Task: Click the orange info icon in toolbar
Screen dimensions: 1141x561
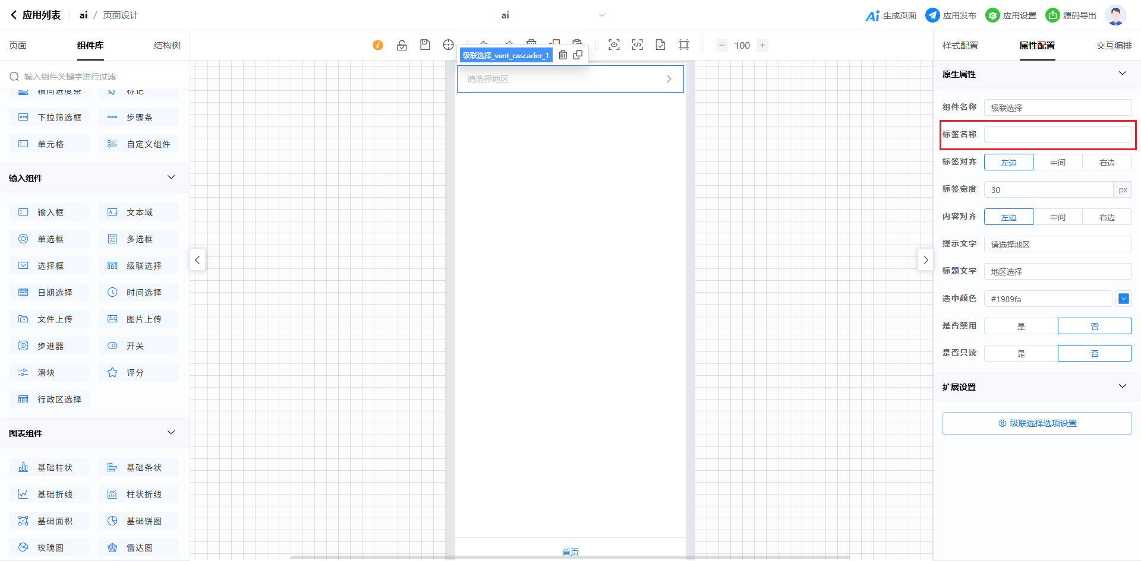Action: click(378, 45)
